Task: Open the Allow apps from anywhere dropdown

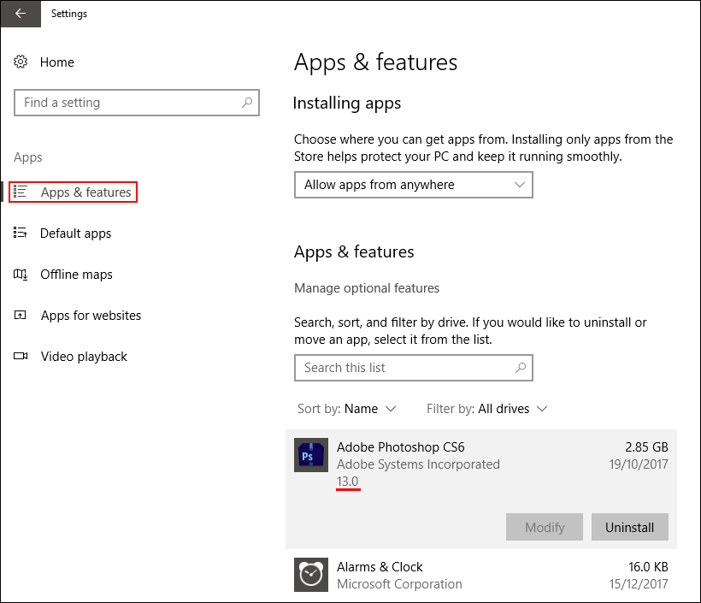Action: click(414, 185)
